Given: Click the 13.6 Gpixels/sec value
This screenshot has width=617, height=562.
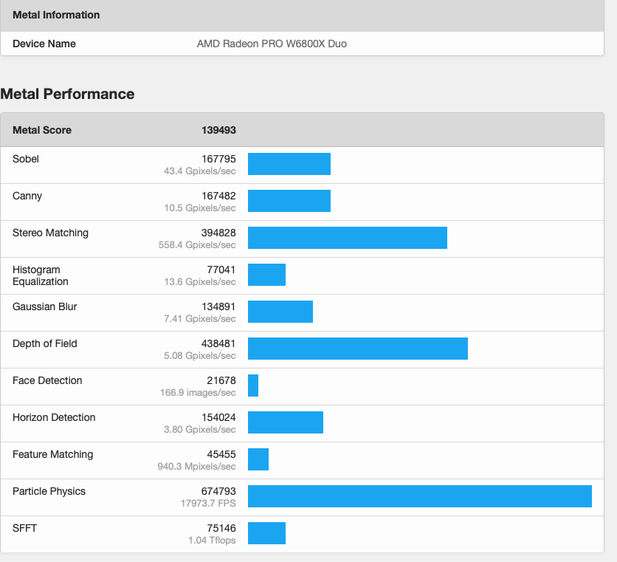Looking at the screenshot, I should tap(200, 282).
